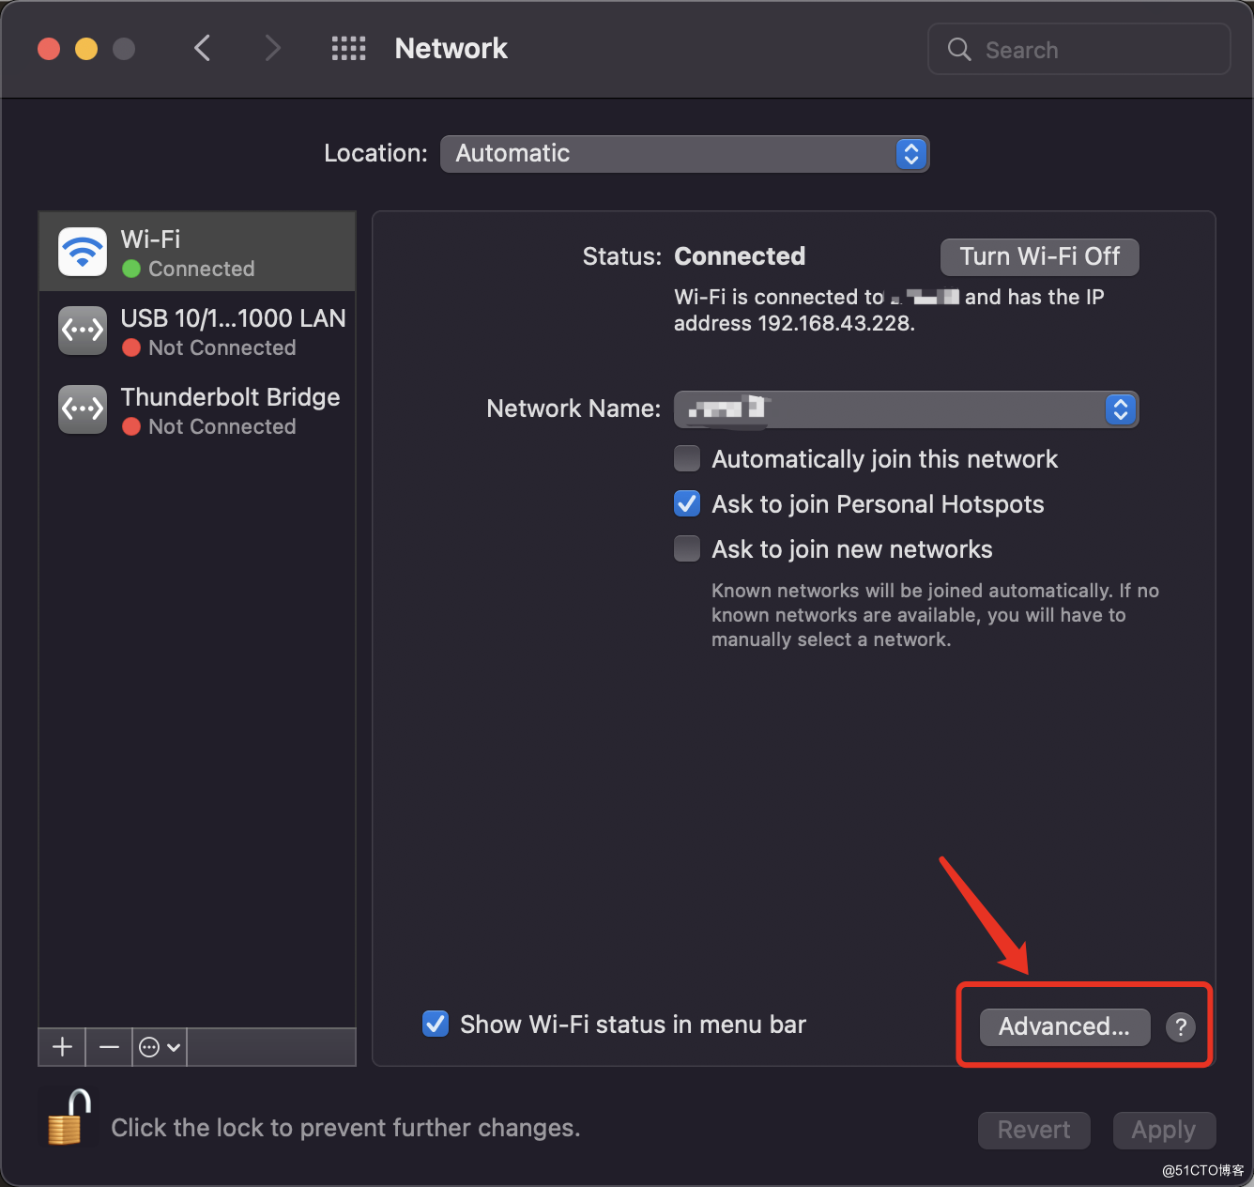Viewport: 1254px width, 1187px height.
Task: Show all preferences grid icon
Action: [x=348, y=48]
